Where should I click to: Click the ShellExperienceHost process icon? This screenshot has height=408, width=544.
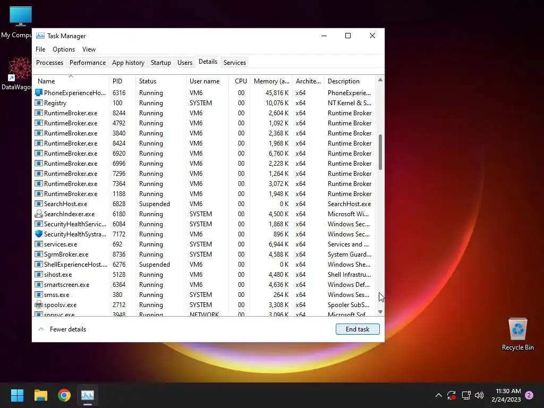[x=38, y=264]
